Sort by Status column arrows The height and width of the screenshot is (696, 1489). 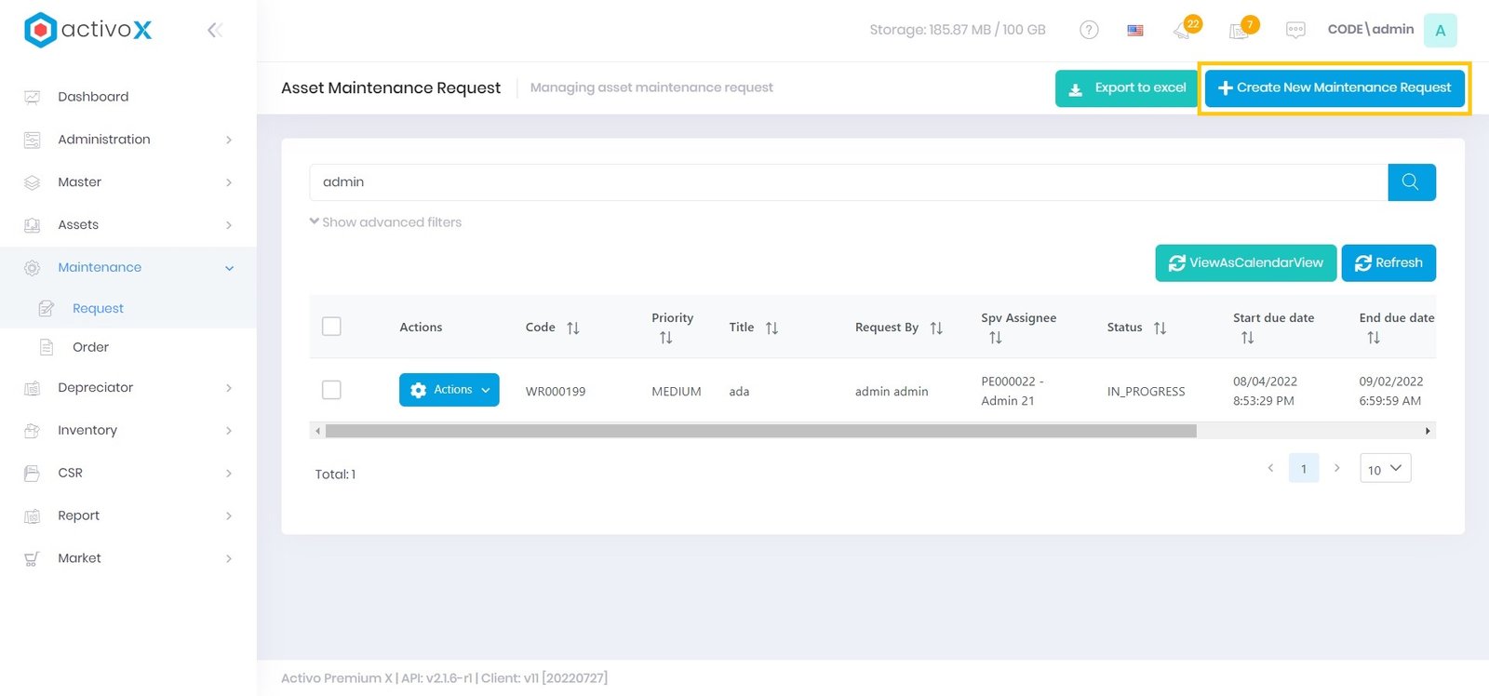coord(1160,328)
